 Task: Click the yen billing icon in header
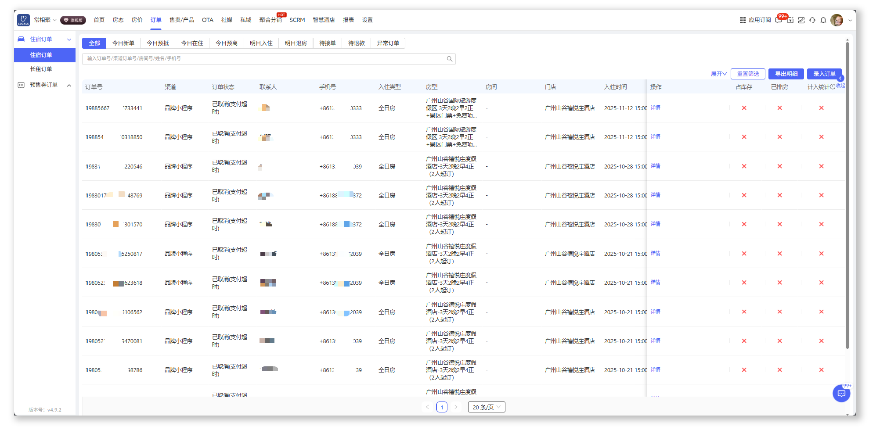790,20
